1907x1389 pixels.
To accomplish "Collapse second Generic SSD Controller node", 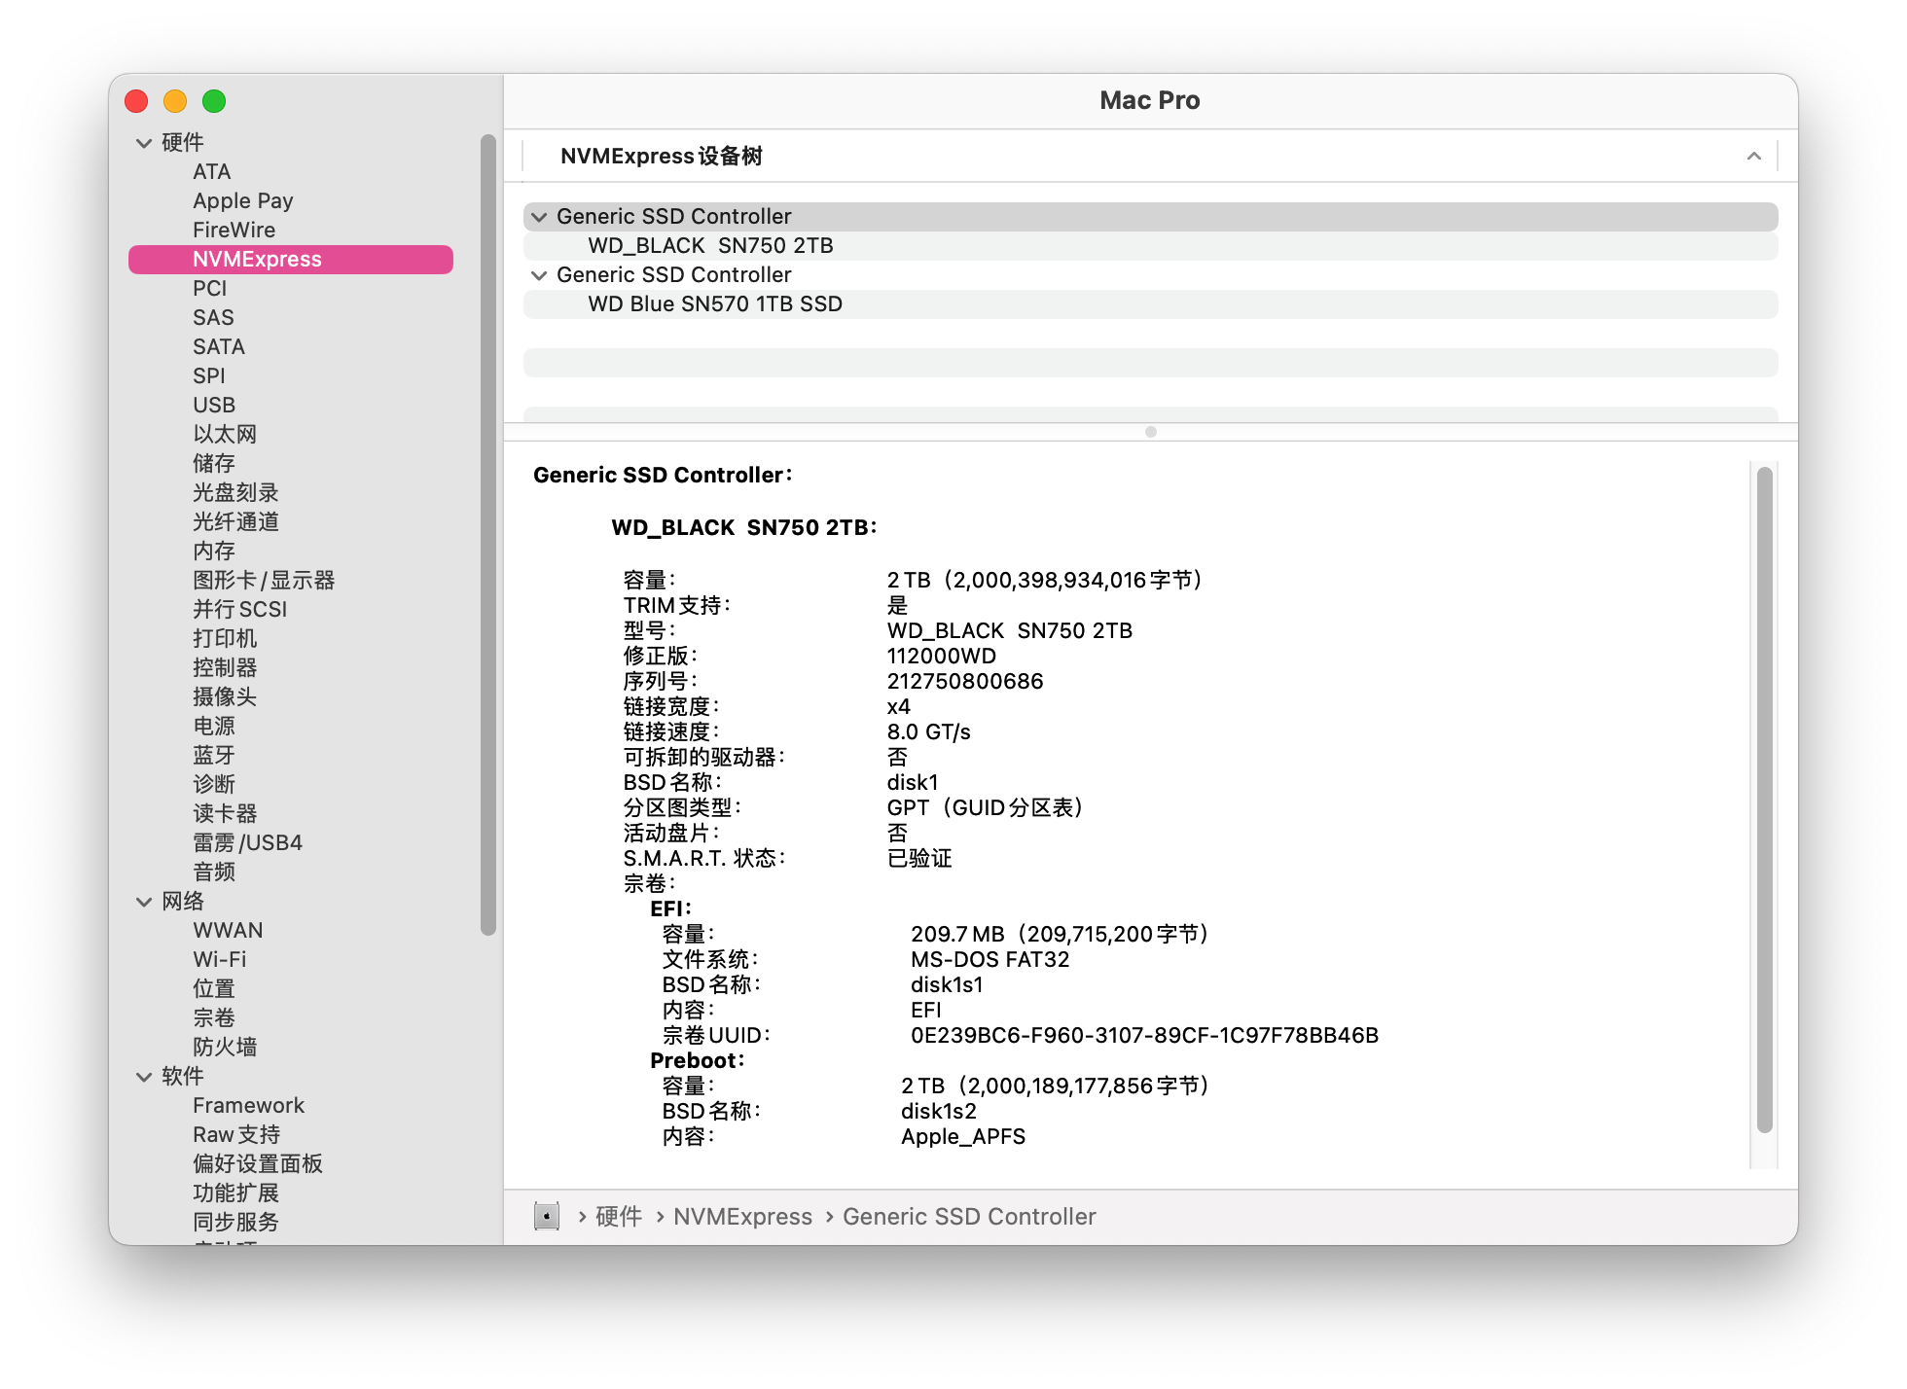I will click(539, 275).
